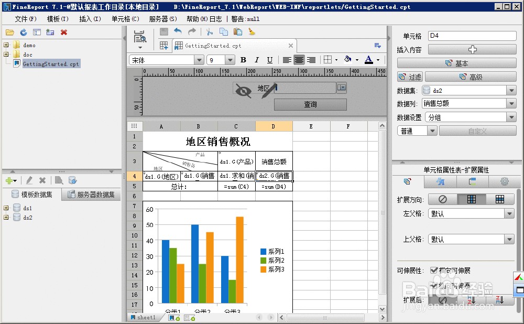Collapse the demo folder in the file tree

tap(6, 45)
